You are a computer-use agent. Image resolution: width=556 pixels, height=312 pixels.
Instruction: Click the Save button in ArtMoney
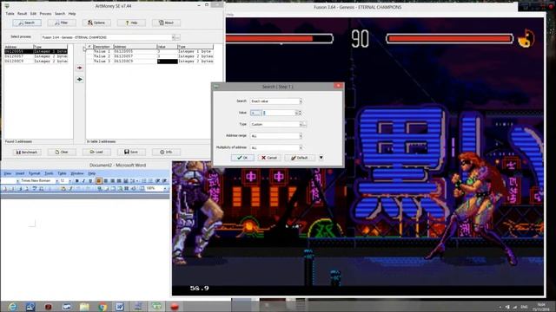click(x=131, y=153)
